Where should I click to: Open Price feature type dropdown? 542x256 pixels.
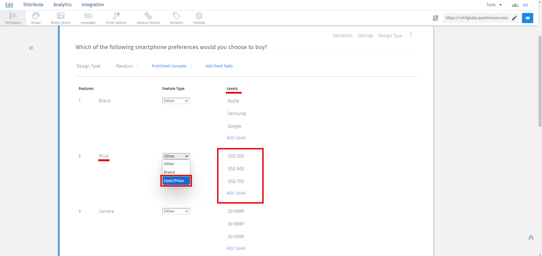coord(176,156)
